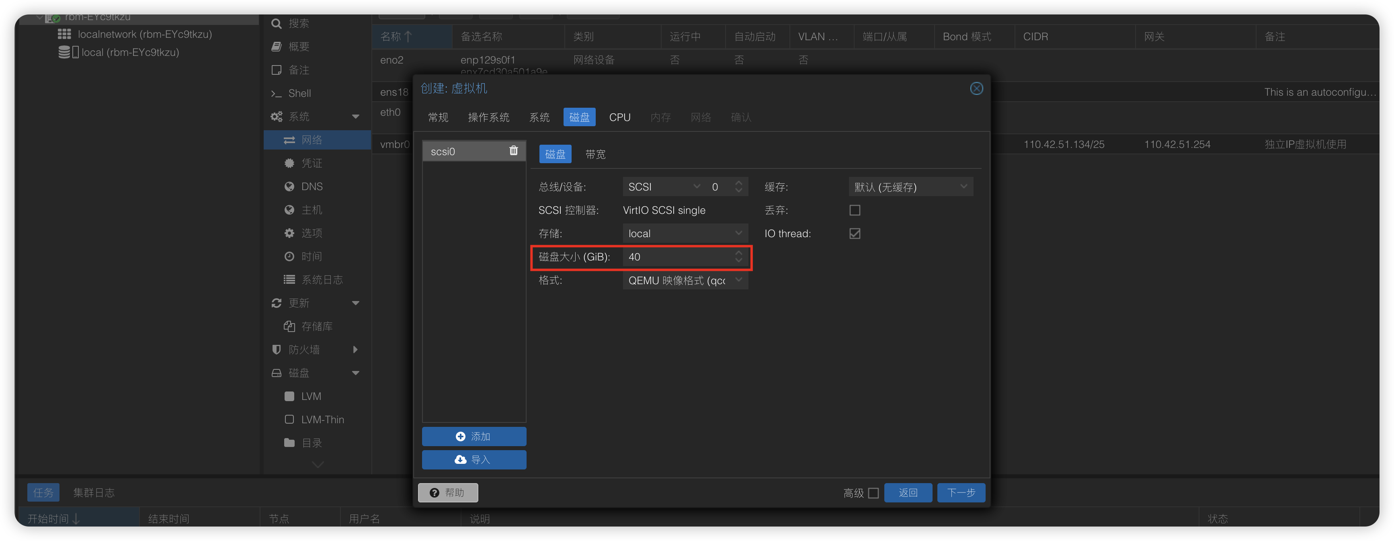Click the 下一步 next button

(x=961, y=493)
